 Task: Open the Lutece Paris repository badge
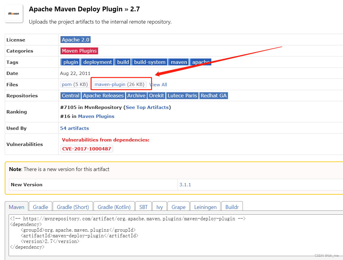(x=182, y=96)
